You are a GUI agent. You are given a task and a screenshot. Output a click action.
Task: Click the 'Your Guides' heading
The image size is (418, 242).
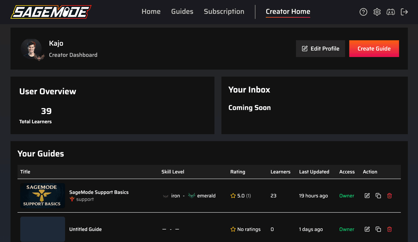[41, 154]
